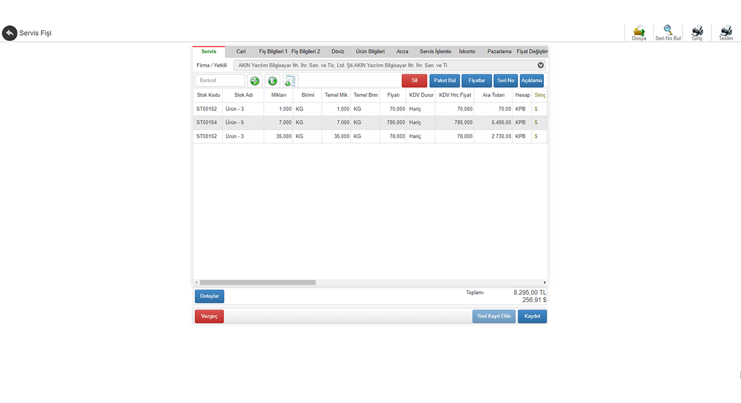Open the Döviz tab
This screenshot has height=403, width=741.
click(x=338, y=52)
